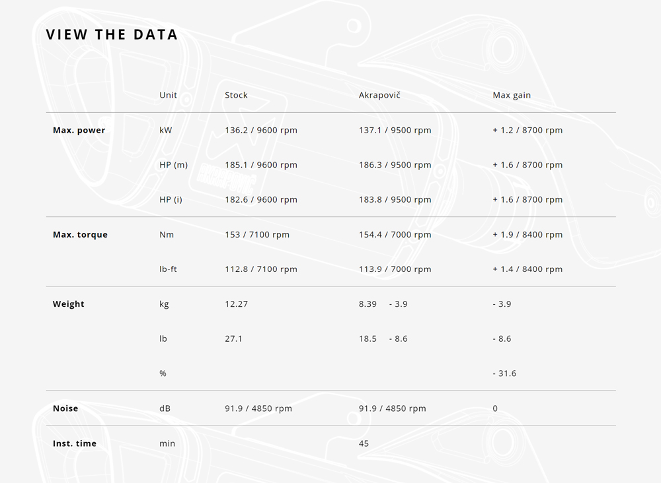This screenshot has width=661, height=483.
Task: Click the installation time value 45
Action: [x=364, y=443]
